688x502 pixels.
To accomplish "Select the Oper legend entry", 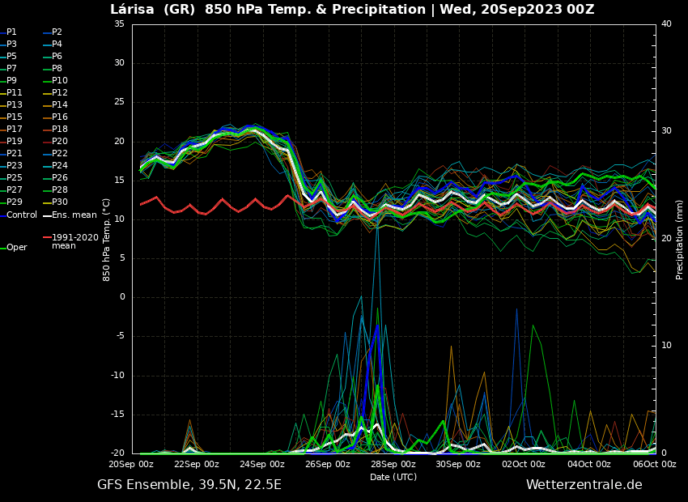I will click(x=16, y=248).
